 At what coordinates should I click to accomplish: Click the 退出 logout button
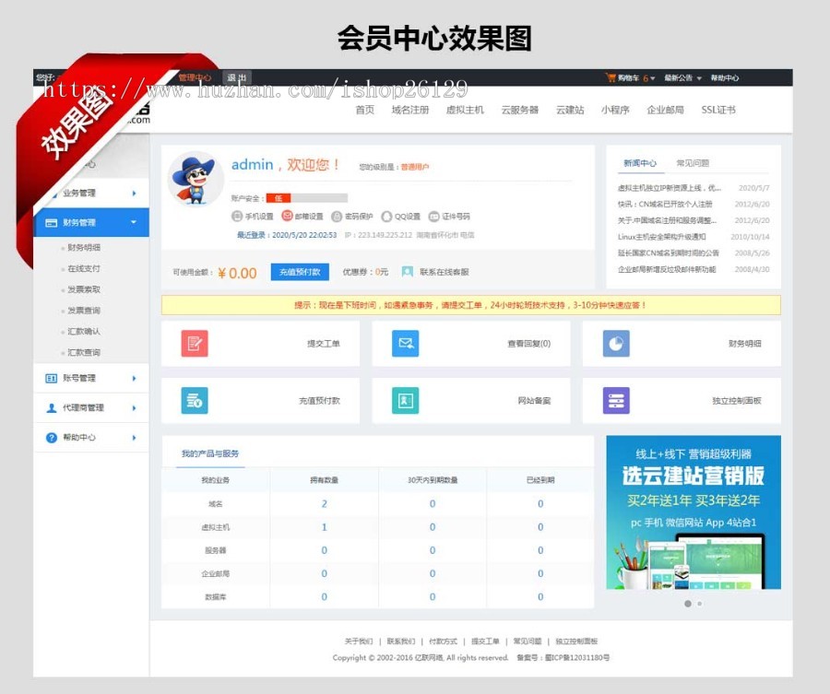click(x=237, y=77)
